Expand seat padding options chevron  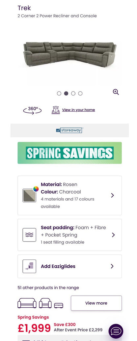113,235
